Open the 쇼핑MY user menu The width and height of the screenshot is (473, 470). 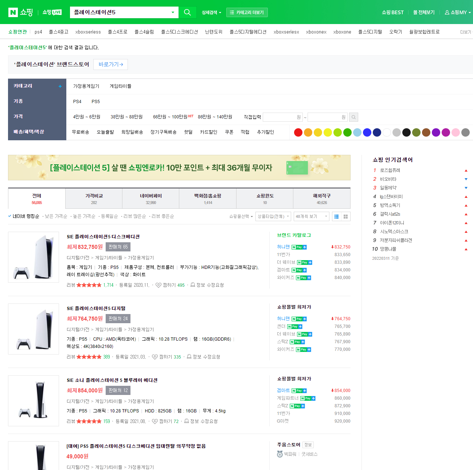pyautogui.click(x=458, y=12)
